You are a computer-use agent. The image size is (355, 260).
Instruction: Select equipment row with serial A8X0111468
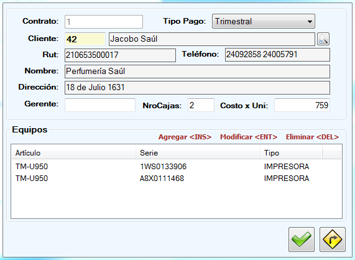(x=177, y=179)
